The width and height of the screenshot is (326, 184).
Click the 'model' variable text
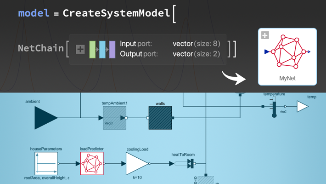34,13
